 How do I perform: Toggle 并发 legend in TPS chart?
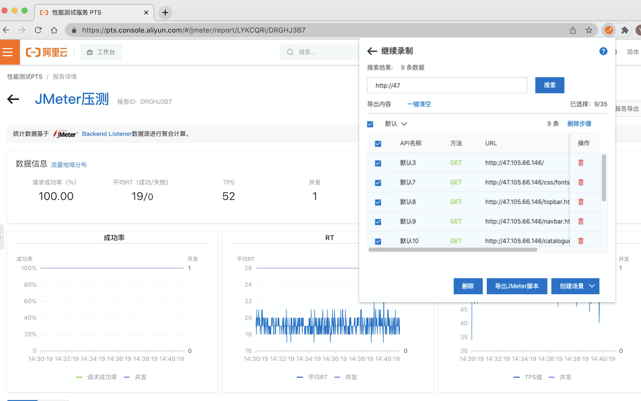pyautogui.click(x=560, y=377)
